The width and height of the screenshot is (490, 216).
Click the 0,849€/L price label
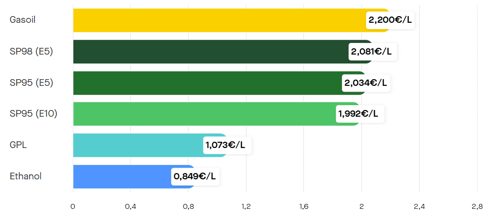(194, 176)
